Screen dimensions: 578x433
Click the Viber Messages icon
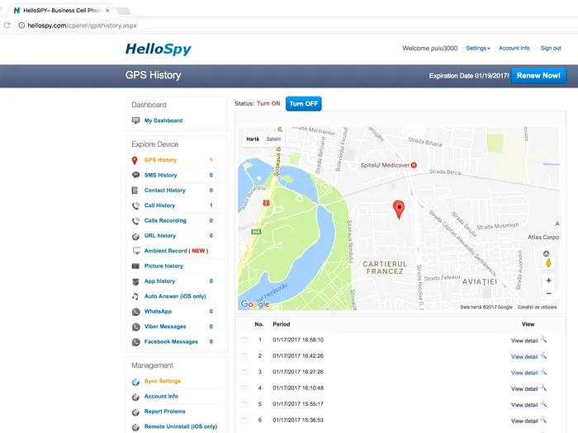coord(136,327)
